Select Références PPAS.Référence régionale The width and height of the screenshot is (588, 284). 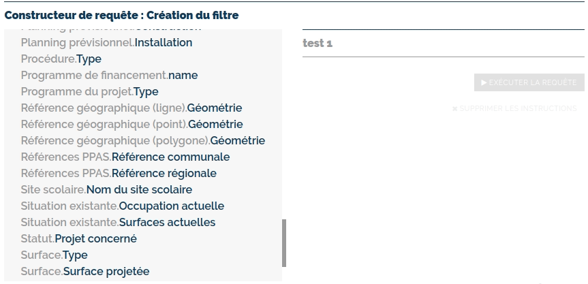119,174
